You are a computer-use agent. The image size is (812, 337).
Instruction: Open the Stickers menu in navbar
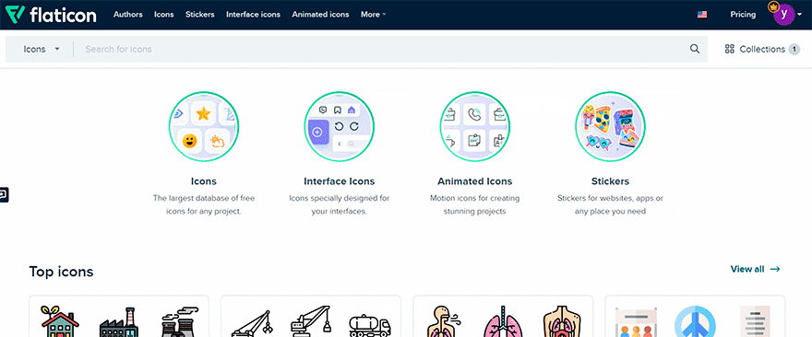[200, 15]
